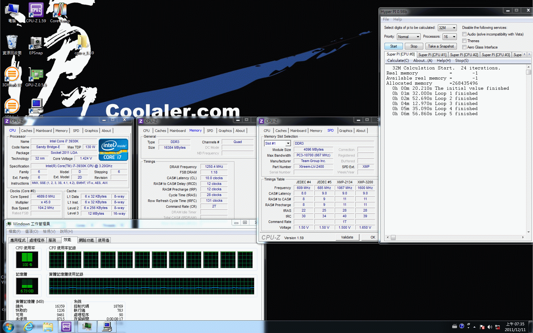Switch to Task Manager 處理程序 tab

pyautogui.click(x=37, y=240)
